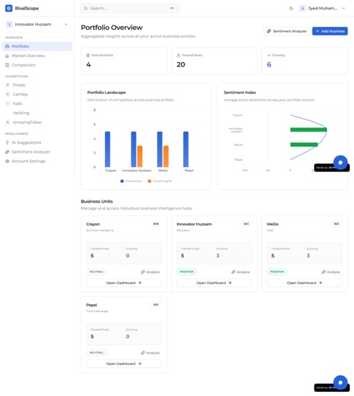Click the Growing stat card

[x=304, y=61]
